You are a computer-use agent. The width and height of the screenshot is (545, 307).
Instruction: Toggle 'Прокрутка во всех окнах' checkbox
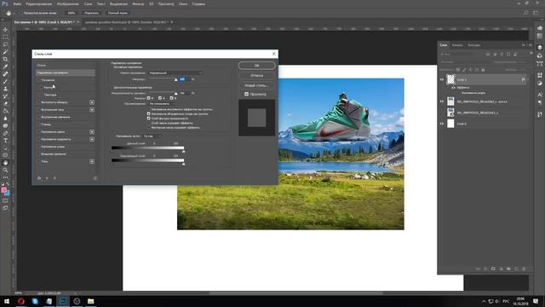click(20, 13)
